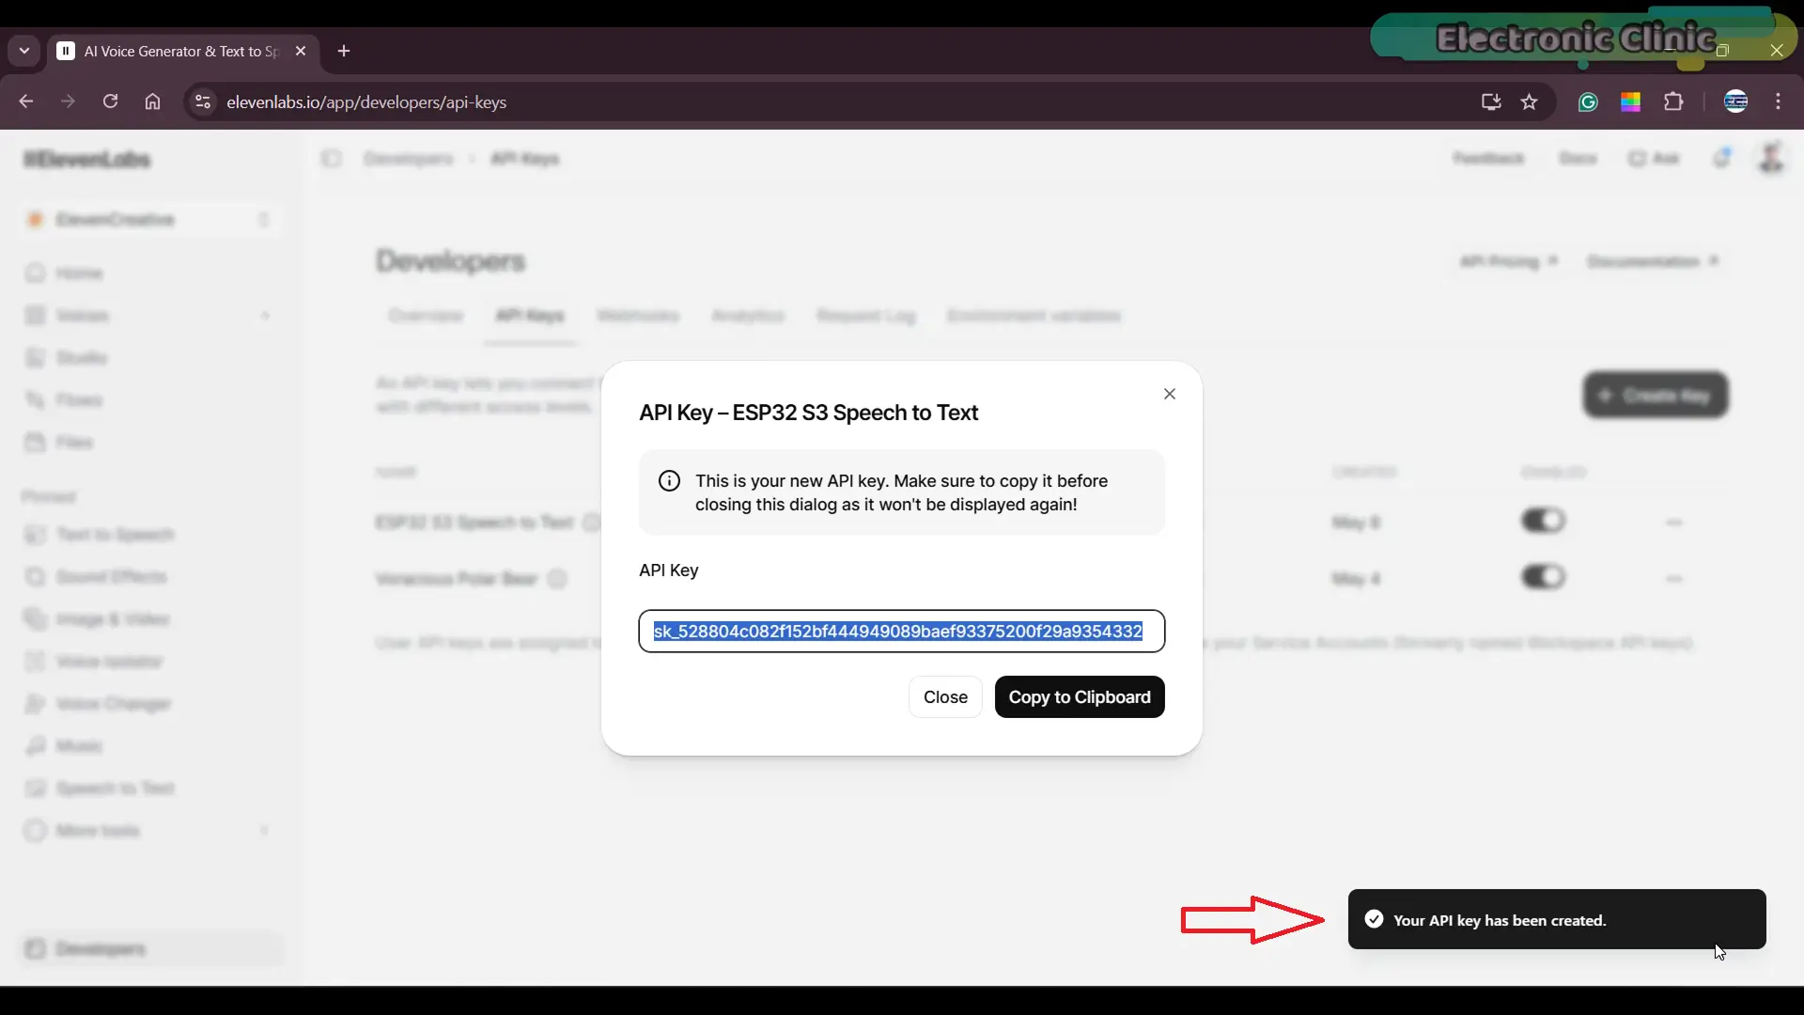
Task: Click the info circle icon in dialog notice
Action: [669, 481]
